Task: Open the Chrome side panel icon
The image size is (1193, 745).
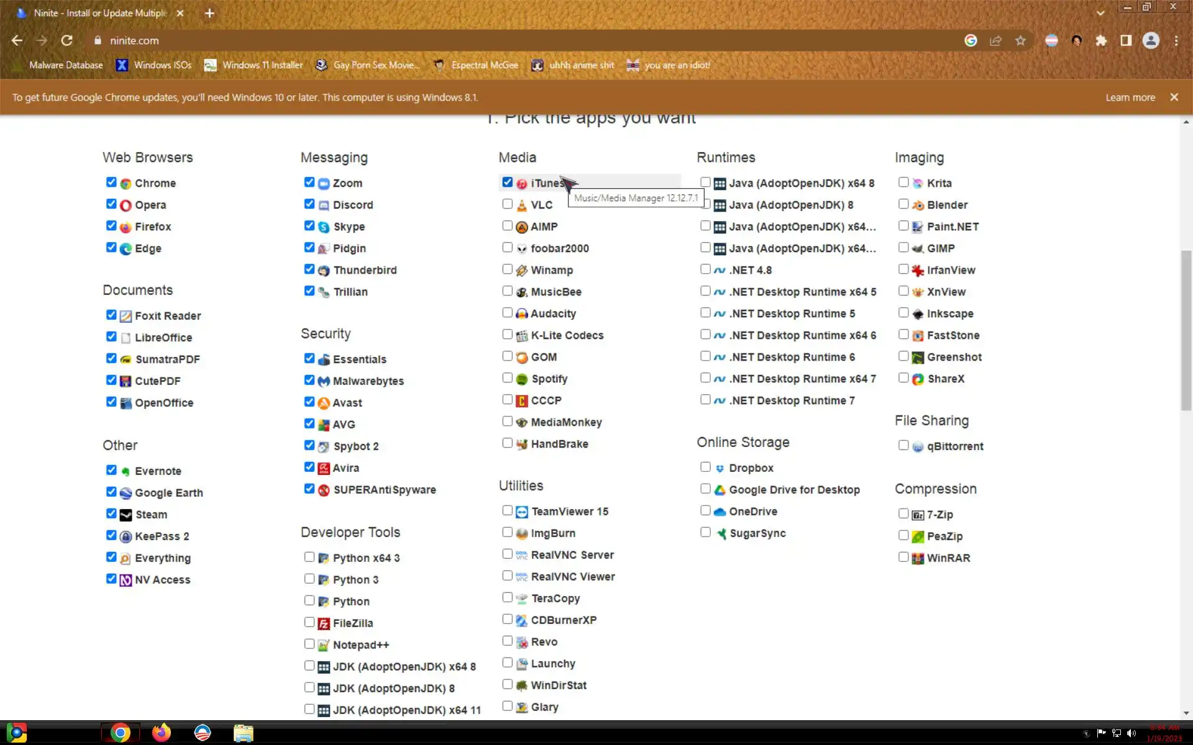Action: (x=1125, y=40)
